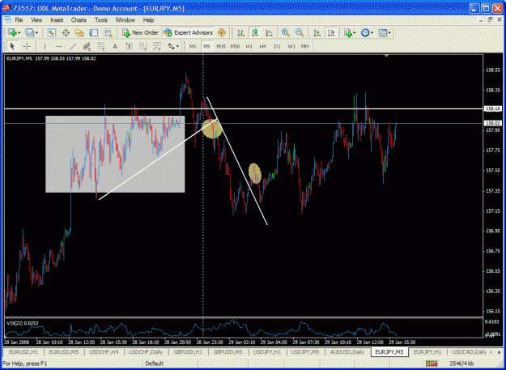
Task: Switch timeframe to MN
Action: click(x=305, y=46)
